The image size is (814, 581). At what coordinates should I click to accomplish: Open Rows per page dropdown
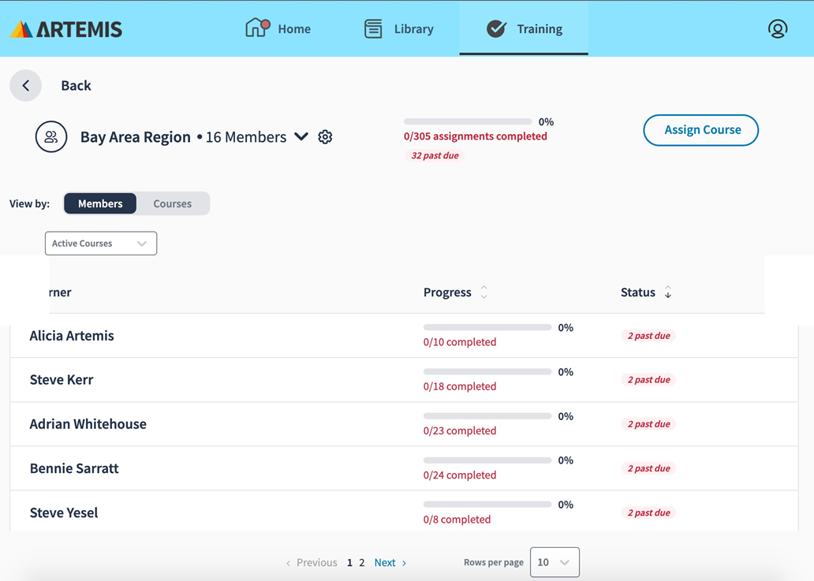[x=554, y=562]
